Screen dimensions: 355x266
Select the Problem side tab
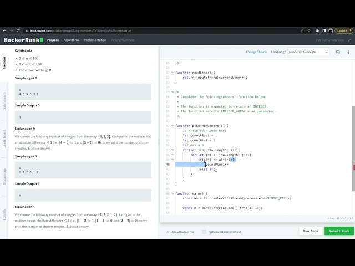coord(4,63)
